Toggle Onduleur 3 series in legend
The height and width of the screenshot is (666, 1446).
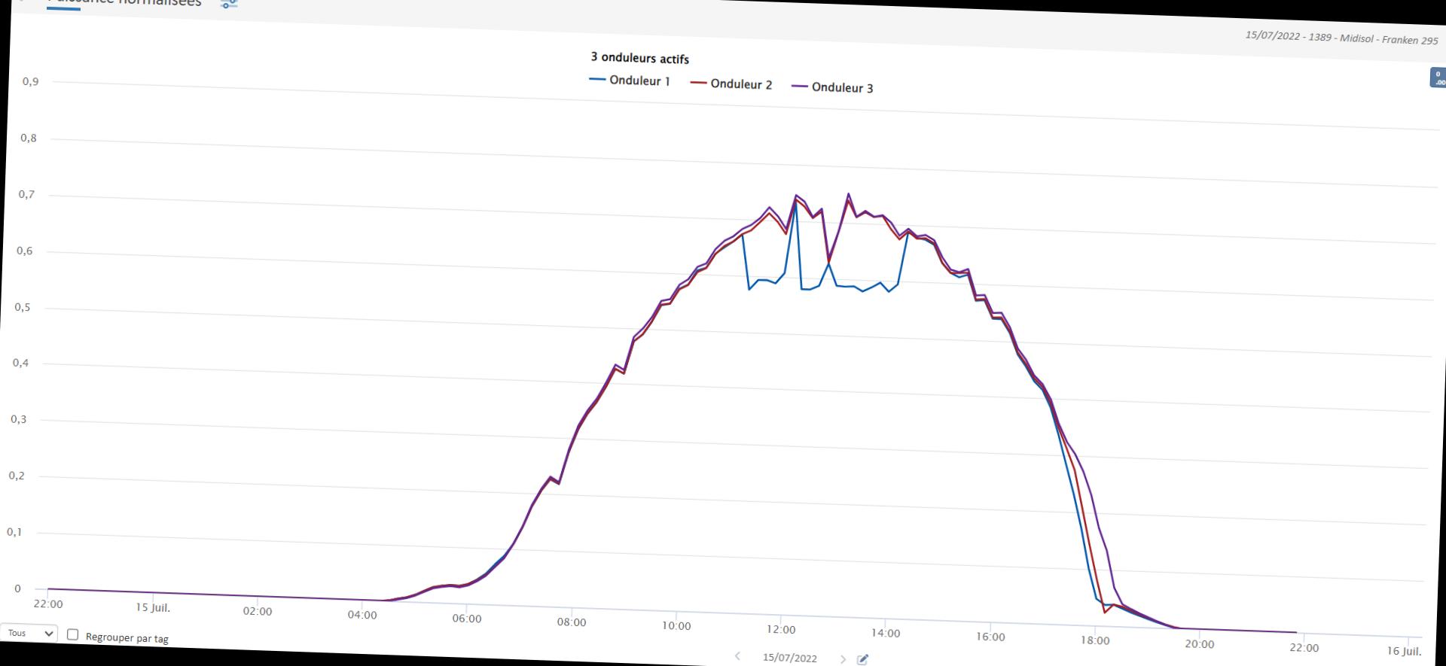832,87
